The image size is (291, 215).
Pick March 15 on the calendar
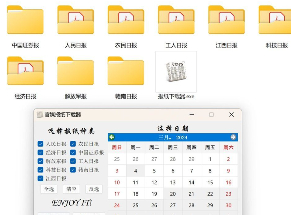[210, 182]
